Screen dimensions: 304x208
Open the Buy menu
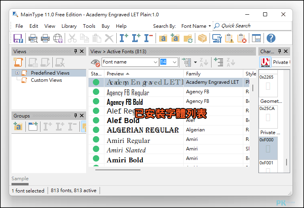106,26
